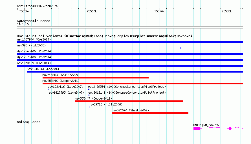Screen dimensions: 251x144
Task: Click the WNT11 gene first magenta exon
Action: 197,129
